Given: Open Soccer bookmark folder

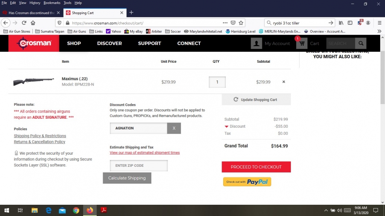Looking at the screenshot, I should (x=173, y=32).
